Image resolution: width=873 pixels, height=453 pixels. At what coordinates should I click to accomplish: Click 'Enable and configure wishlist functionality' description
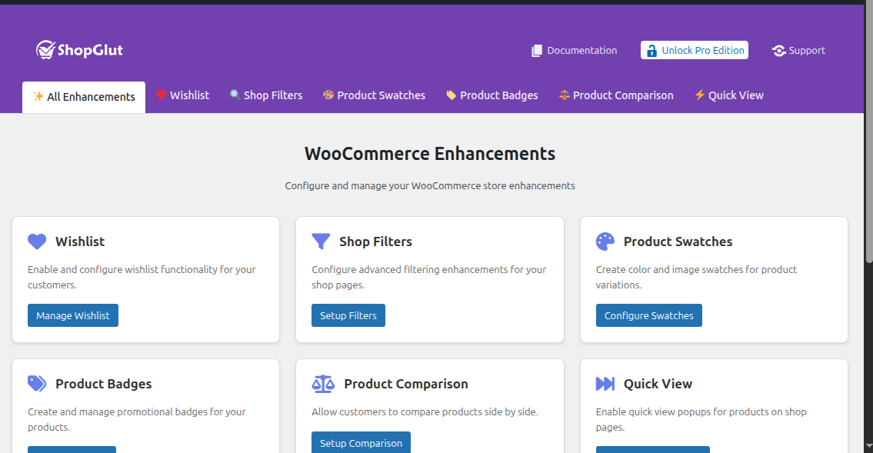click(142, 277)
